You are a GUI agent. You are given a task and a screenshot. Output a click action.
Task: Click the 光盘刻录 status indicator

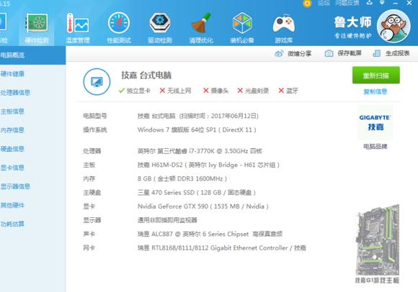[x=253, y=91]
